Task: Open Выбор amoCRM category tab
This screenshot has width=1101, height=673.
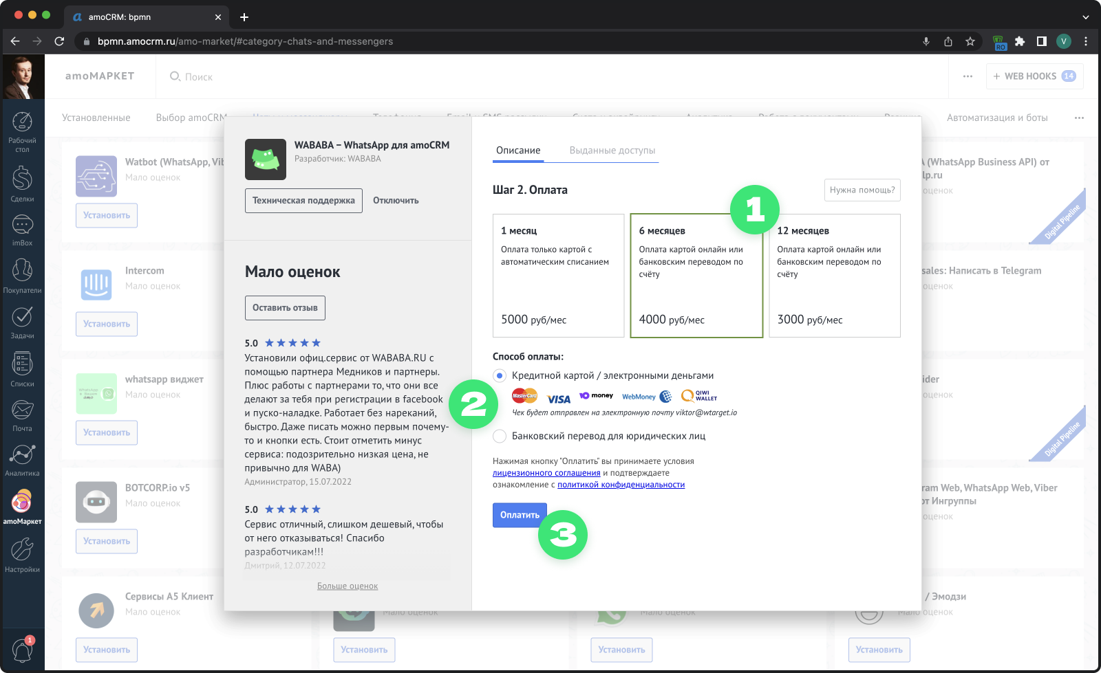Action: tap(191, 118)
